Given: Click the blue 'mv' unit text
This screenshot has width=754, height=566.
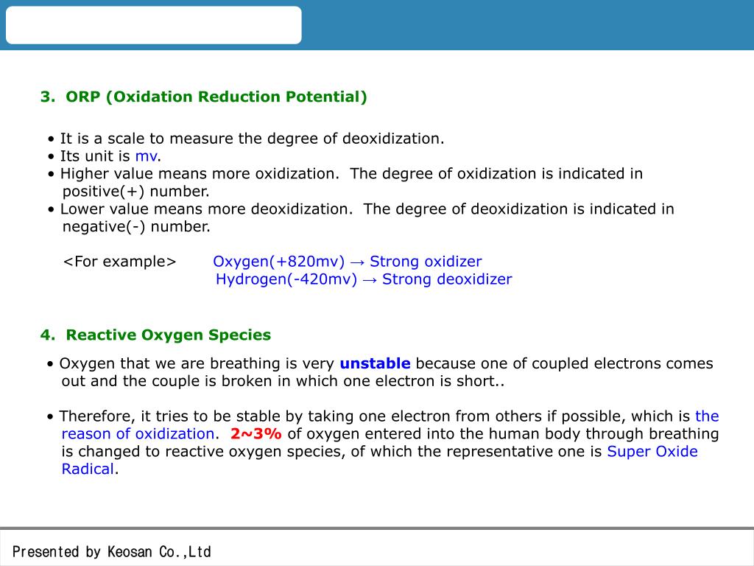Looking at the screenshot, I should (x=147, y=156).
